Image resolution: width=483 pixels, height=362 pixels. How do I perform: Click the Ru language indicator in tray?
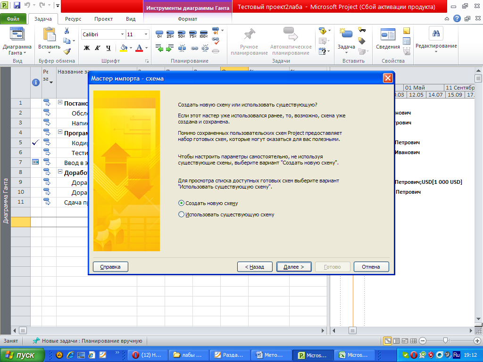point(457,355)
